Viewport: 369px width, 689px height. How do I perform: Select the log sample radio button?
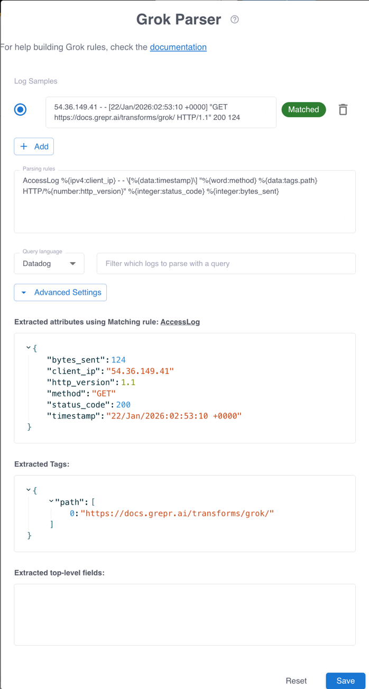point(20,109)
